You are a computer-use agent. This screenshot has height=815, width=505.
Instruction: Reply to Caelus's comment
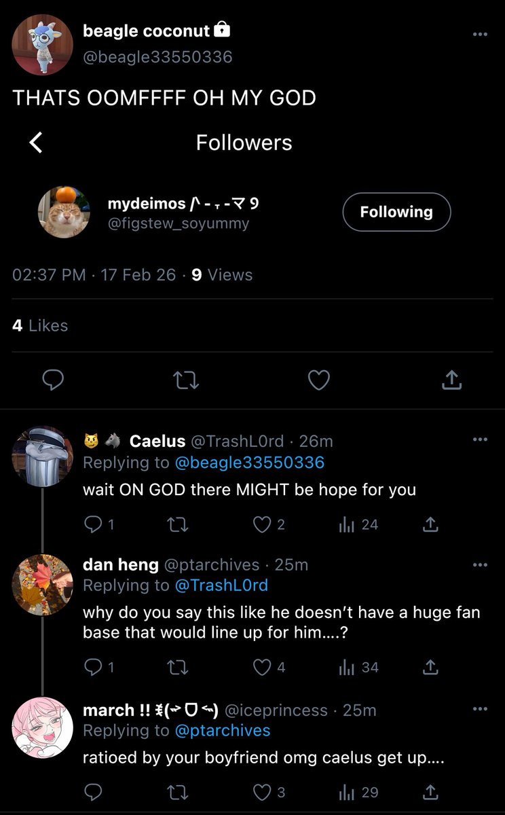(x=98, y=524)
